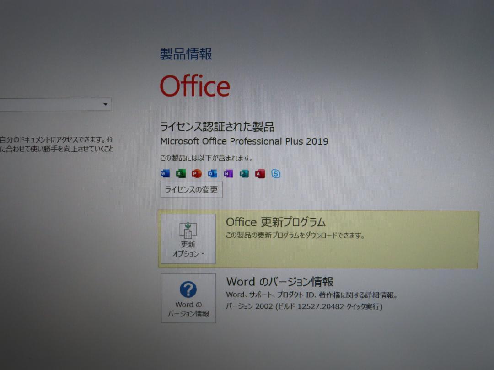Screen dimensions: 494x370
Task: Click the OneNote app icon
Action: click(x=228, y=173)
